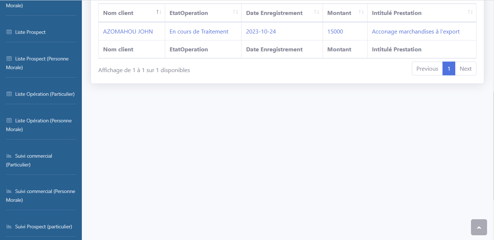Click the scroll-to-top arrow button
Viewport: 494px width, 240px height.
click(479, 227)
